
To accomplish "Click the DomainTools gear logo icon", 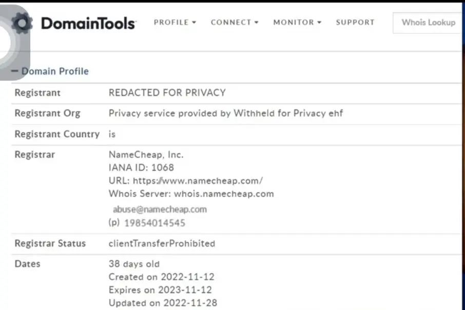I will coord(22,23).
